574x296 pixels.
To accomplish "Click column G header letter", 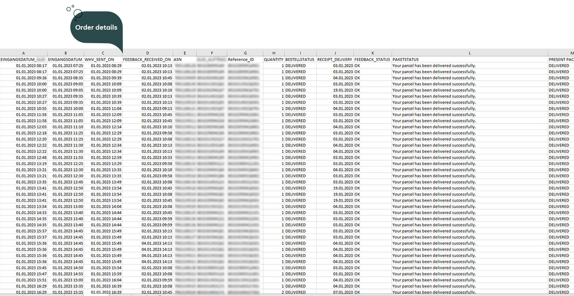I will [x=245, y=53].
